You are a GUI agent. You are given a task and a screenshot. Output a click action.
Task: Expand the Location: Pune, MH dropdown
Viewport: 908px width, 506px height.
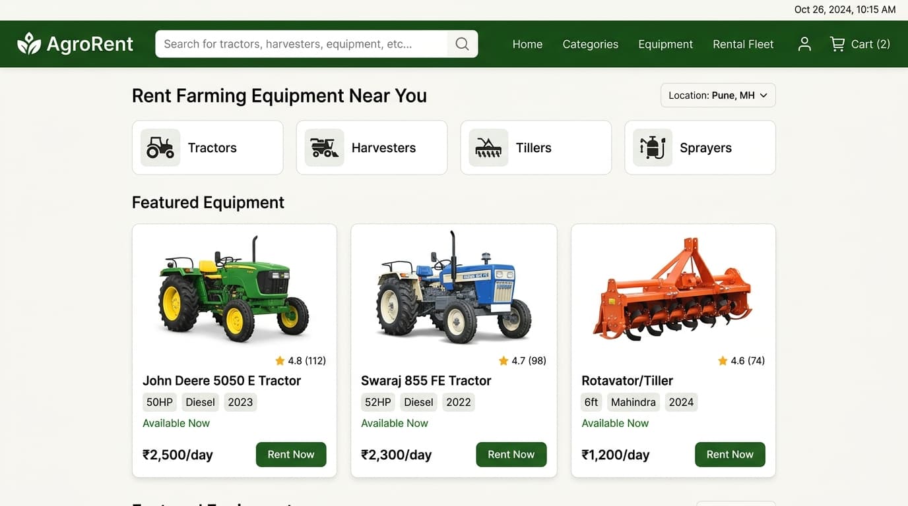pos(718,96)
